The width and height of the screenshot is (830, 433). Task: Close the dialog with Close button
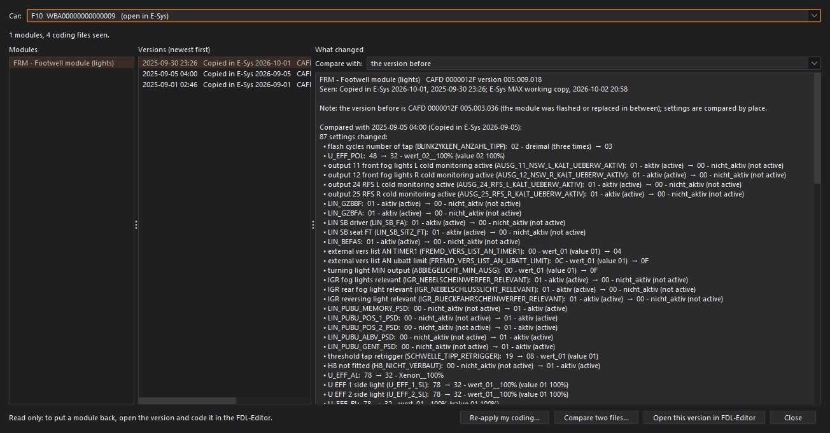point(793,418)
